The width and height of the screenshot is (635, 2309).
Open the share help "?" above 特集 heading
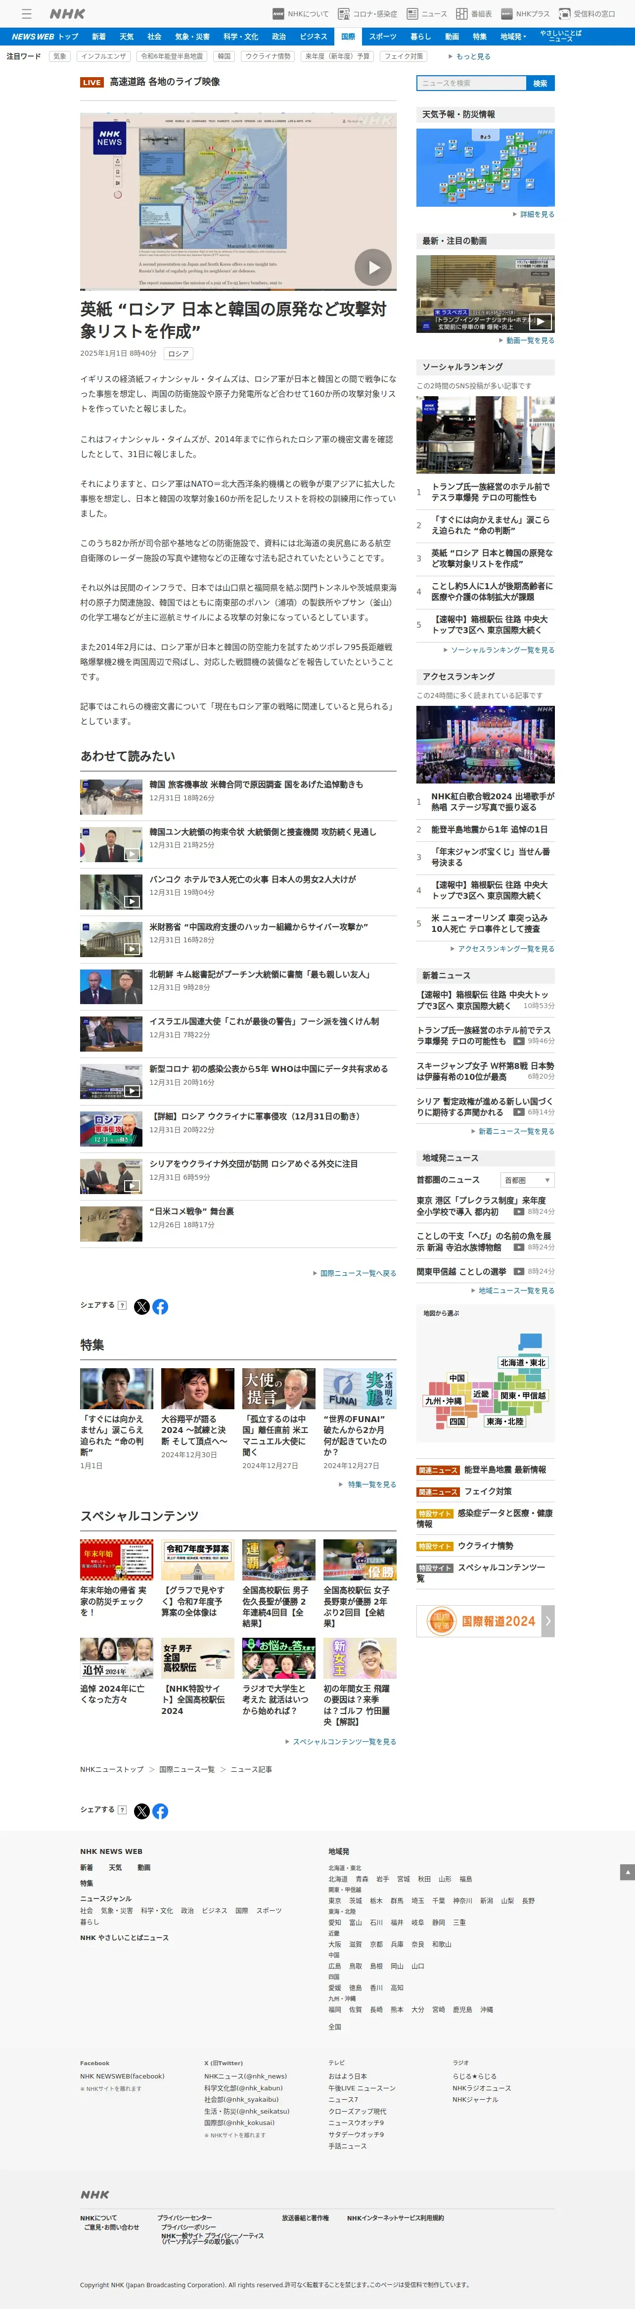122,1305
